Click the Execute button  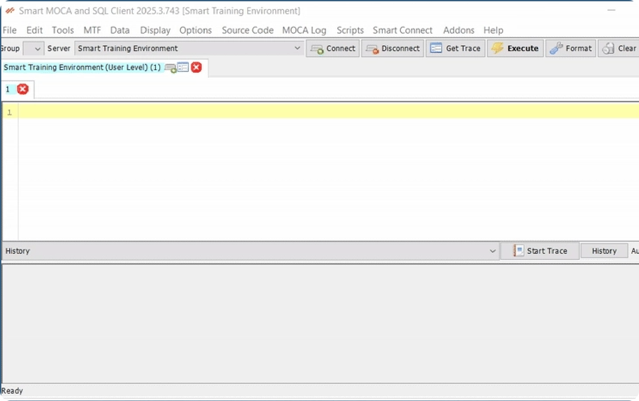click(515, 48)
